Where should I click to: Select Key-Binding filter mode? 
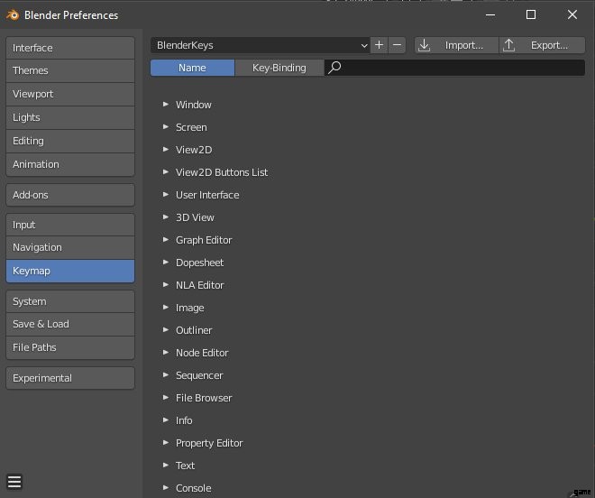click(x=279, y=68)
